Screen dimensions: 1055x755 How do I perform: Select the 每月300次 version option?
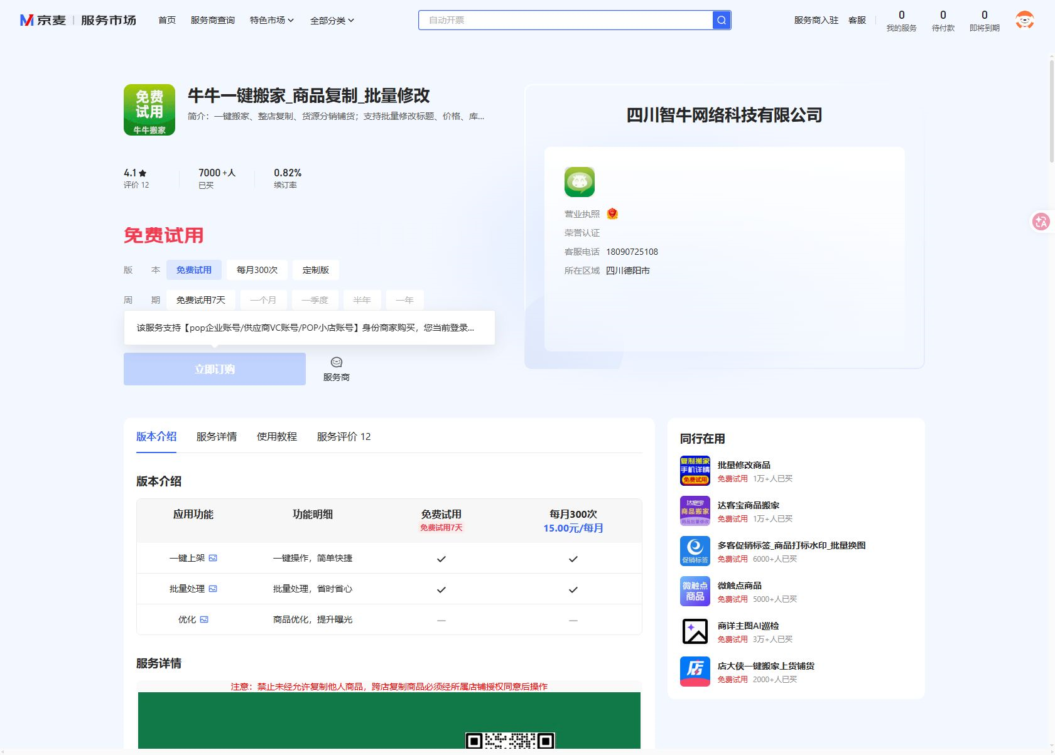click(x=257, y=270)
